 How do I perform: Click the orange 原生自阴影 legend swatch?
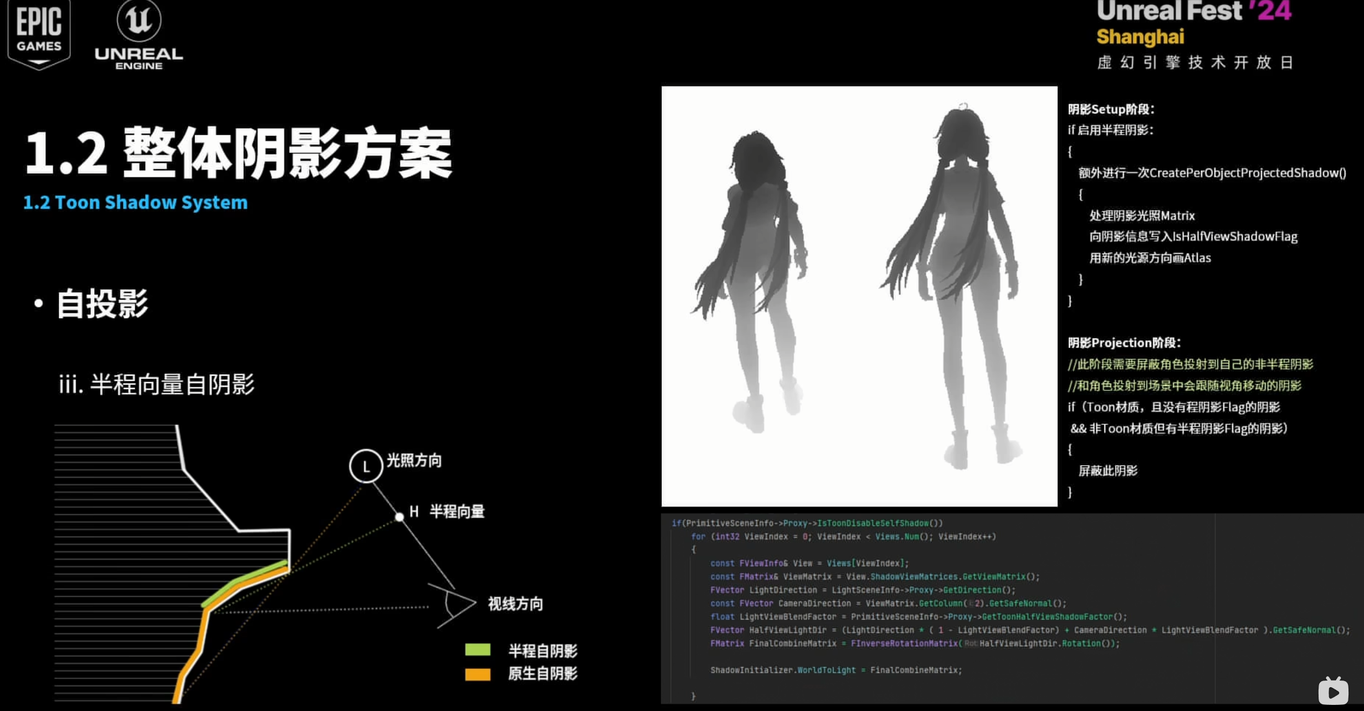(x=478, y=674)
